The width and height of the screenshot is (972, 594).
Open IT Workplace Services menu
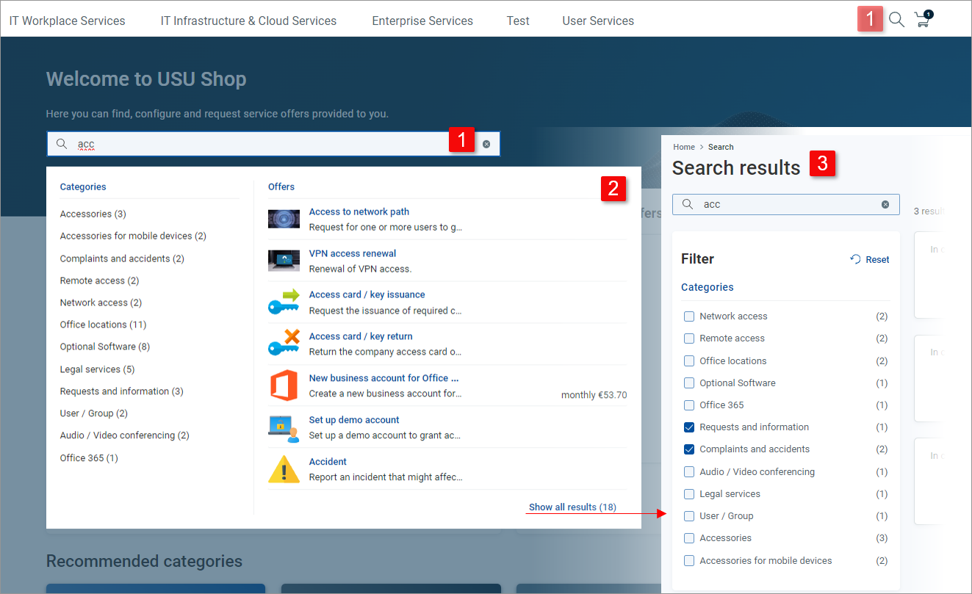pos(67,21)
